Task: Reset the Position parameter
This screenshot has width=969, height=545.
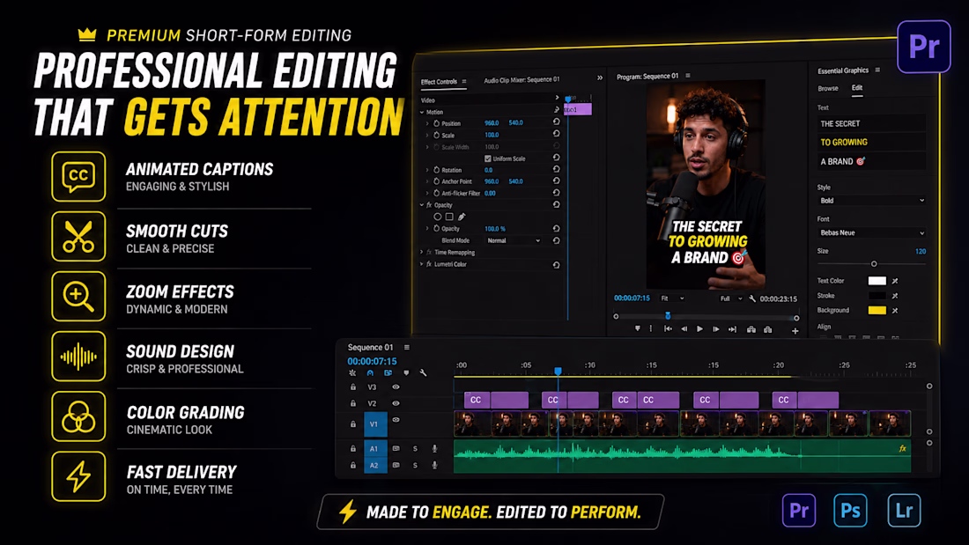Action: 556,122
